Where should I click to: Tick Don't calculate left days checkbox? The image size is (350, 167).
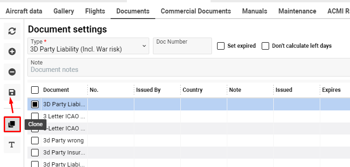[x=265, y=46]
